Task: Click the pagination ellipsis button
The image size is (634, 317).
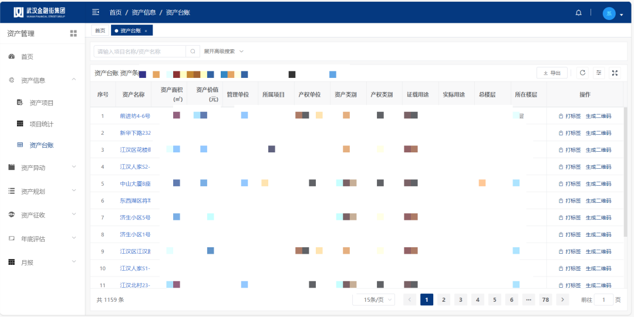Action: click(528, 299)
